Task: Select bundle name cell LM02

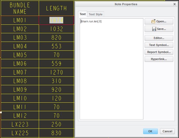Action: click(20, 29)
